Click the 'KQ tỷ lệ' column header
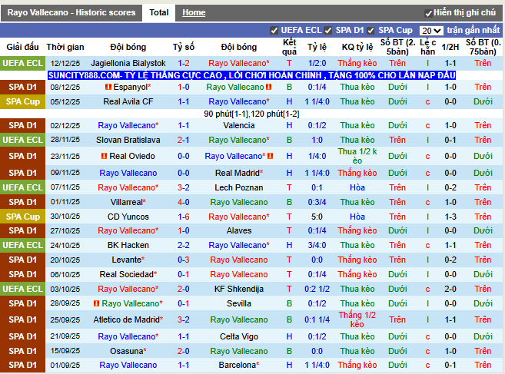This screenshot has height=374, width=505. click(x=357, y=47)
